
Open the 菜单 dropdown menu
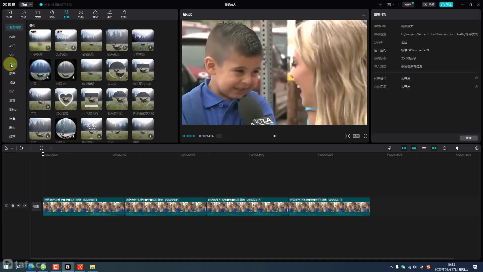(x=26, y=5)
